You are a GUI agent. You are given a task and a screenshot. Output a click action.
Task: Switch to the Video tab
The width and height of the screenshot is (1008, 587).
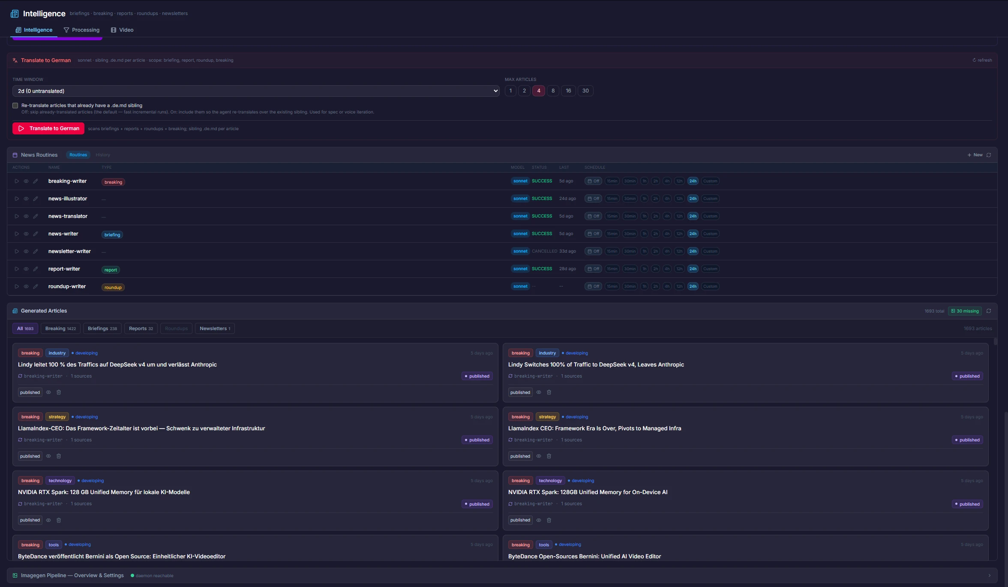click(122, 30)
